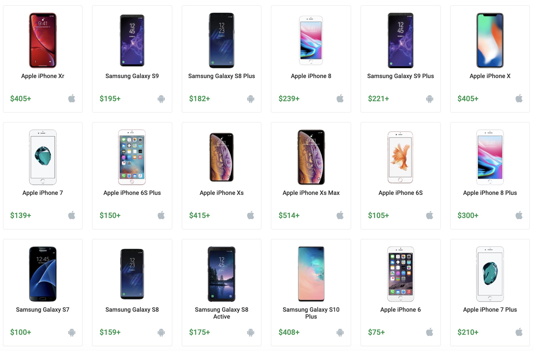Click the Apple icon on iPhone 7 Plus card
This screenshot has width=534, height=351.
pyautogui.click(x=519, y=332)
